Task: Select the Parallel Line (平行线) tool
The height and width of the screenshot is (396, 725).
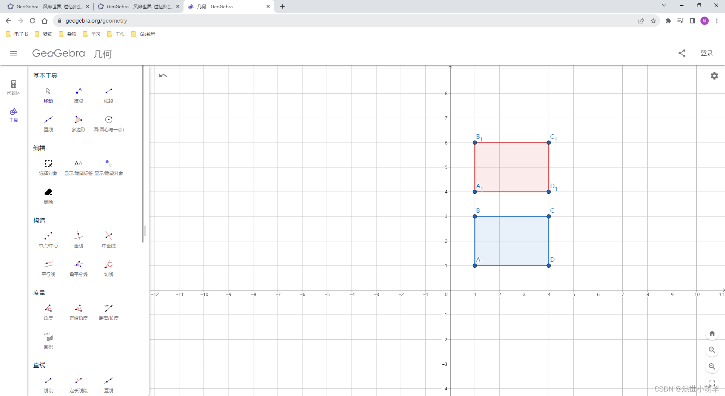Action: pos(48,269)
